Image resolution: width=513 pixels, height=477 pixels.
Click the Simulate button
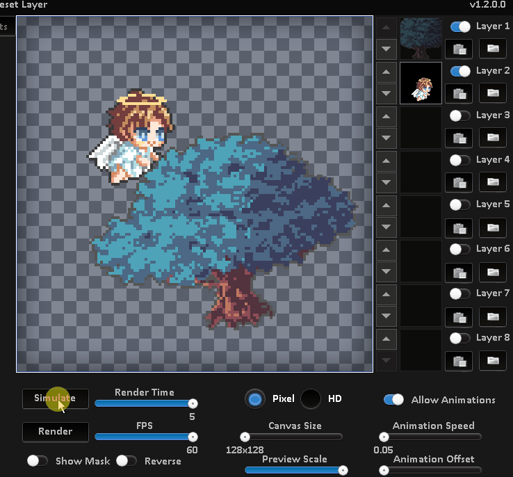click(56, 398)
